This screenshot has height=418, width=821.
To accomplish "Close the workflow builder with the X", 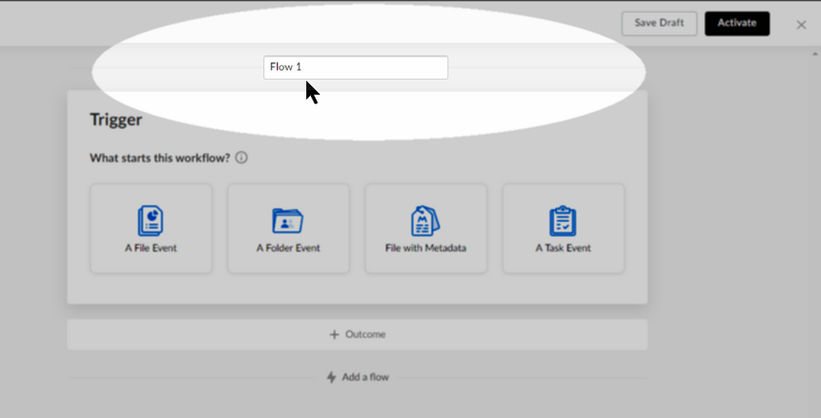I will coord(801,25).
